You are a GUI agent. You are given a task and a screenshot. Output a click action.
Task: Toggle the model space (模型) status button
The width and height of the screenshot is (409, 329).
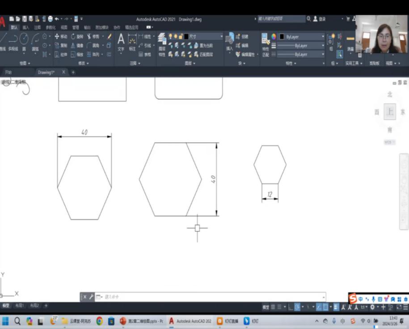[266, 307]
